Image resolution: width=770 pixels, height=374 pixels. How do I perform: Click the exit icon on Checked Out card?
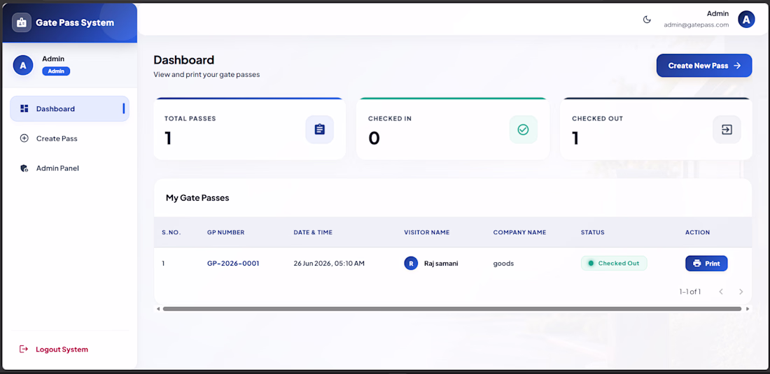click(727, 129)
